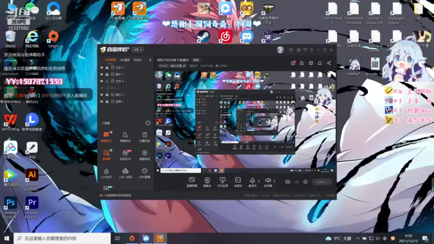
Task: Add 手机投屏 phone casting source
Action: [x=222, y=182]
